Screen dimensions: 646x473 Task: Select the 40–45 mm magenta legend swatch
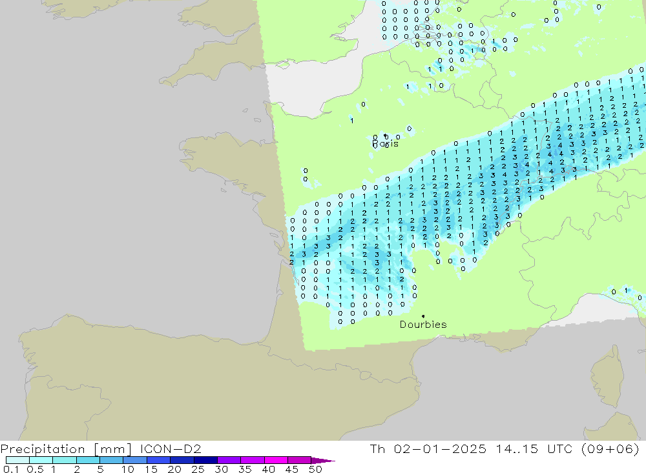point(276,460)
